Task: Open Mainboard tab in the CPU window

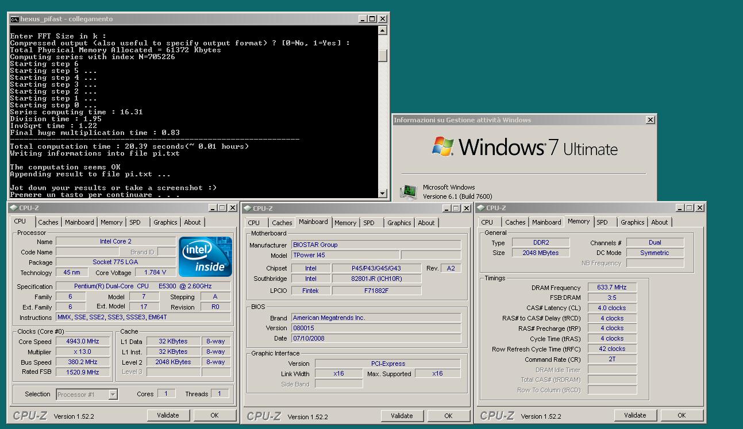Action: 79,222
